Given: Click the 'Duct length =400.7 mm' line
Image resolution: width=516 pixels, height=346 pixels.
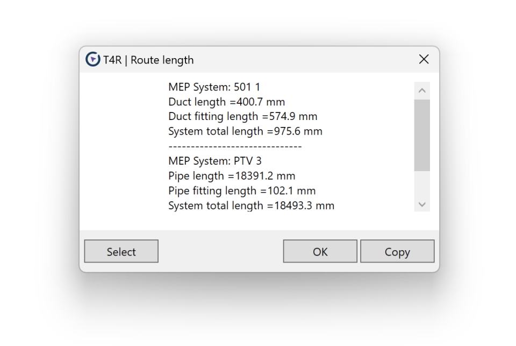Looking at the screenshot, I should click(x=226, y=102).
